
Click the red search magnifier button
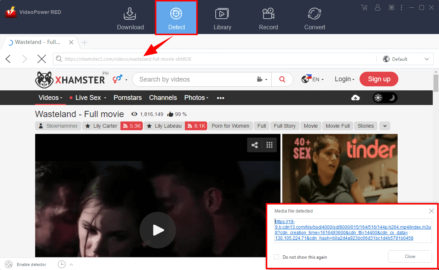(282, 79)
